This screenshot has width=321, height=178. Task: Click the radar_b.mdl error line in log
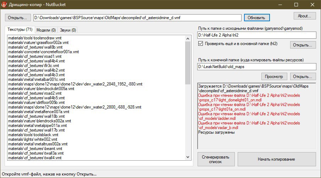coord(249,125)
